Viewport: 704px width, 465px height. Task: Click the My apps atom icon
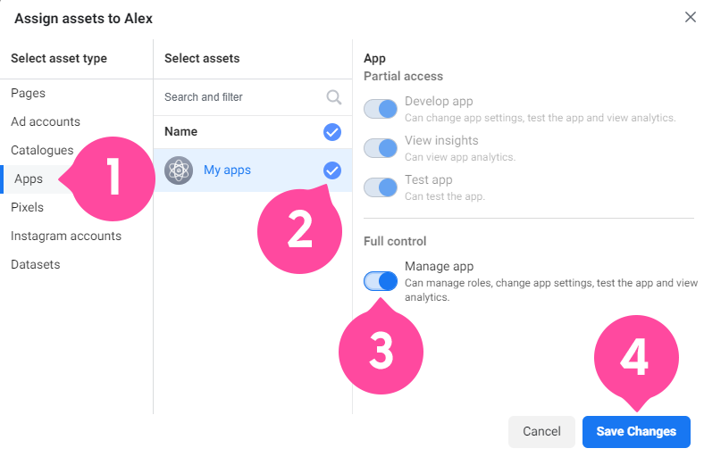click(179, 170)
